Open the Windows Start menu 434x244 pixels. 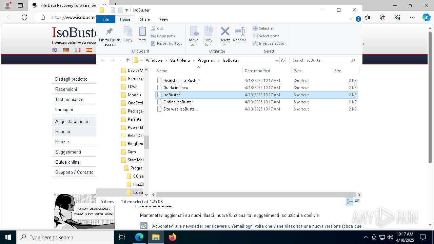(8, 237)
